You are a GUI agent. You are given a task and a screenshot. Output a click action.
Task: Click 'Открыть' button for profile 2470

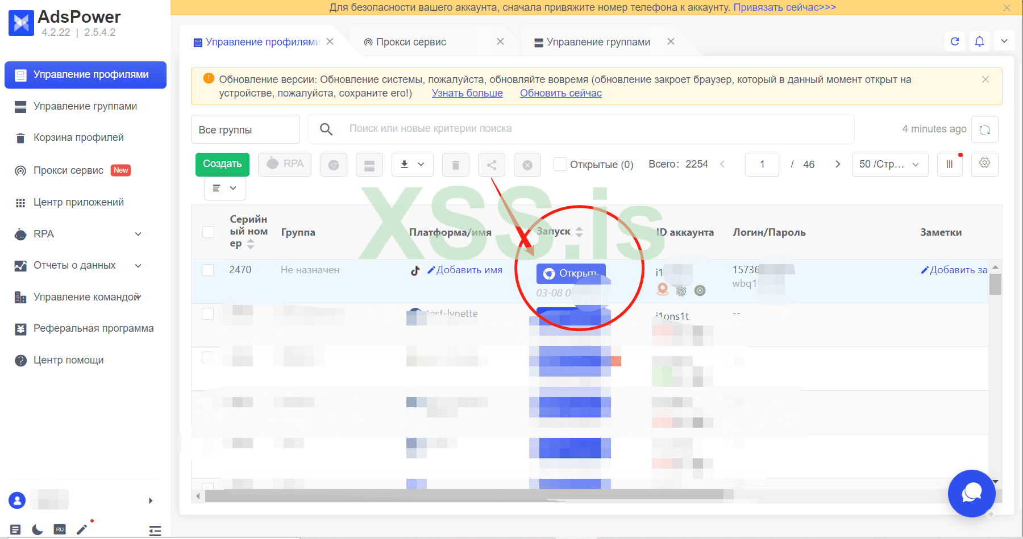coord(571,274)
